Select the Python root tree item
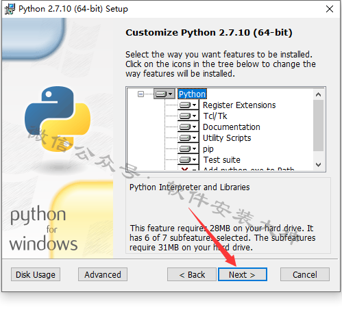342x314 pixels. click(x=192, y=94)
